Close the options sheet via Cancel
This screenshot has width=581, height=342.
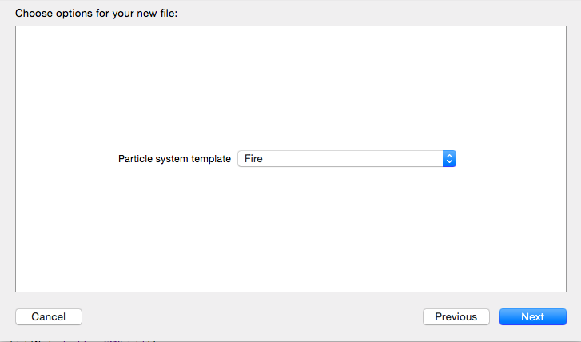pos(48,317)
